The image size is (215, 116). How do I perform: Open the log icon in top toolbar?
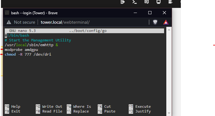pos(170,2)
